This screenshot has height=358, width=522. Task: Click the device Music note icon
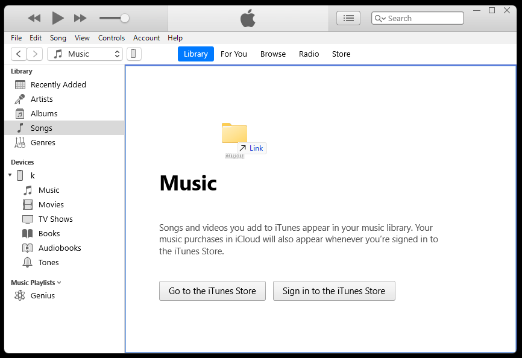point(28,190)
